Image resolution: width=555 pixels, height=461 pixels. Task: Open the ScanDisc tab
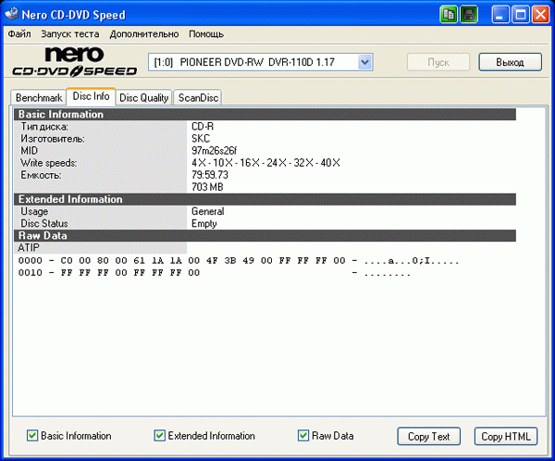198,97
